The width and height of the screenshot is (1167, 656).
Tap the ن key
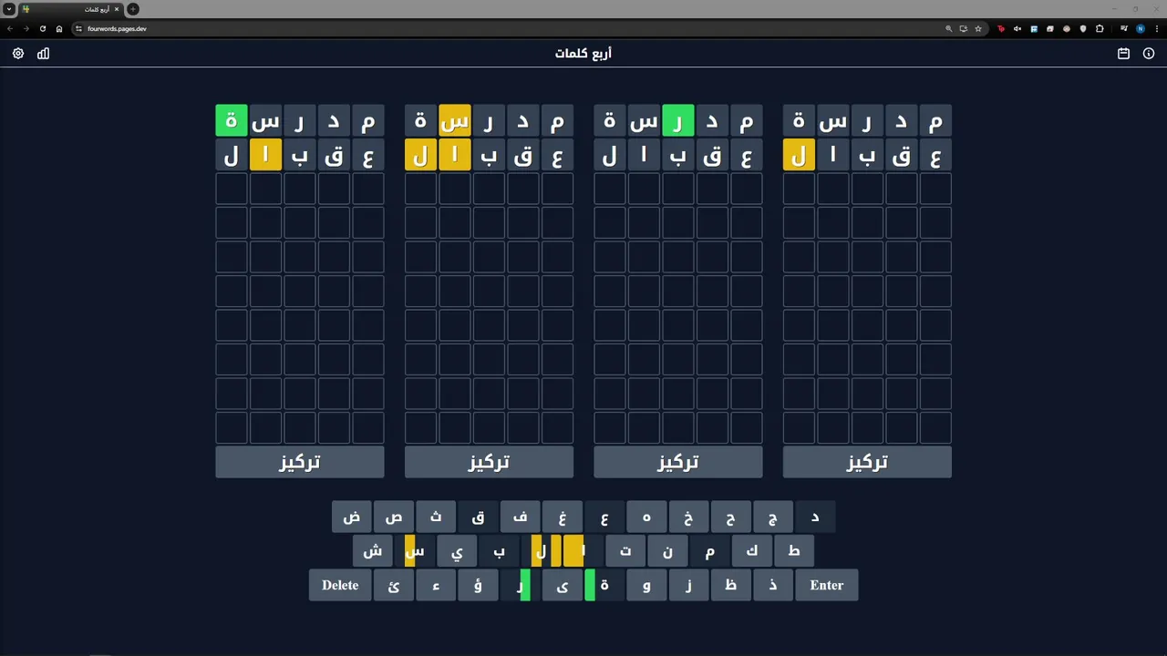pos(667,550)
